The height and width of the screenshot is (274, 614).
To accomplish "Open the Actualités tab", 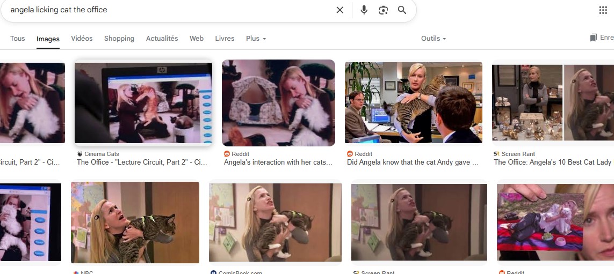I will coord(162,38).
